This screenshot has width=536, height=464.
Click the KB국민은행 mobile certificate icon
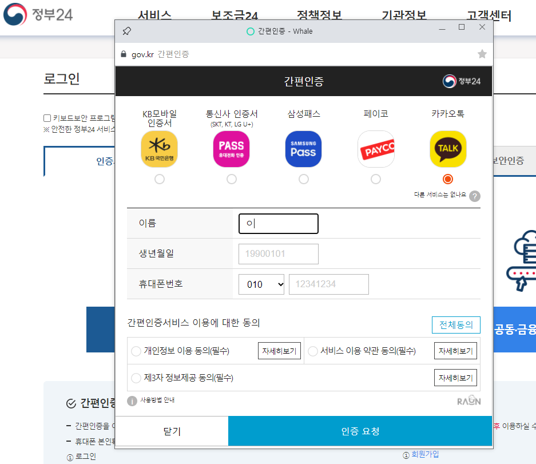[159, 149]
